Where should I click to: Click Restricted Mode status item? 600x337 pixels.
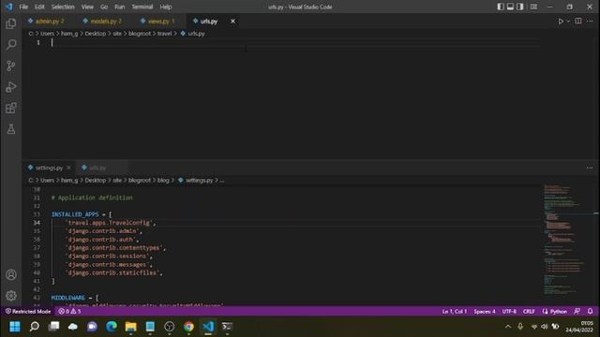pos(28,312)
